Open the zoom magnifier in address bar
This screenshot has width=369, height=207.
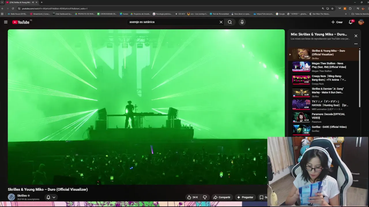click(323, 9)
